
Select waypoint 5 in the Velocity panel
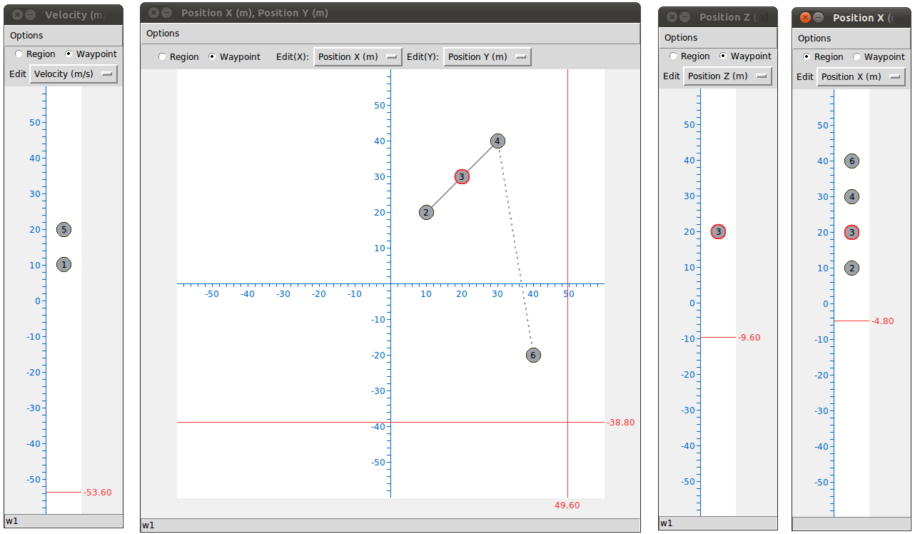(x=64, y=229)
